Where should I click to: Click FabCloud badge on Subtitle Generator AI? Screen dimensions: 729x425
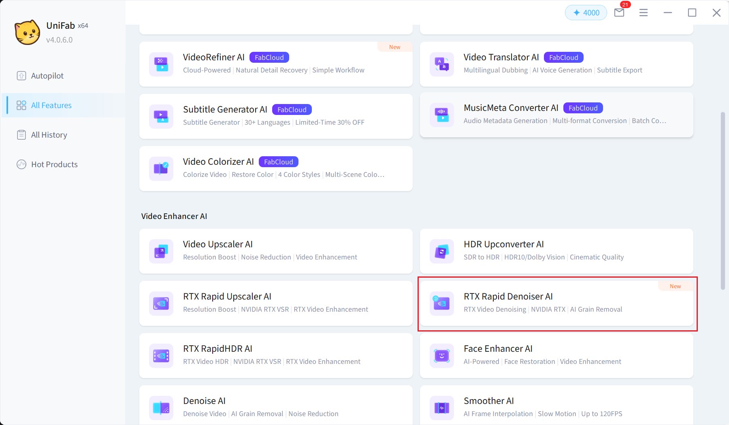point(292,110)
